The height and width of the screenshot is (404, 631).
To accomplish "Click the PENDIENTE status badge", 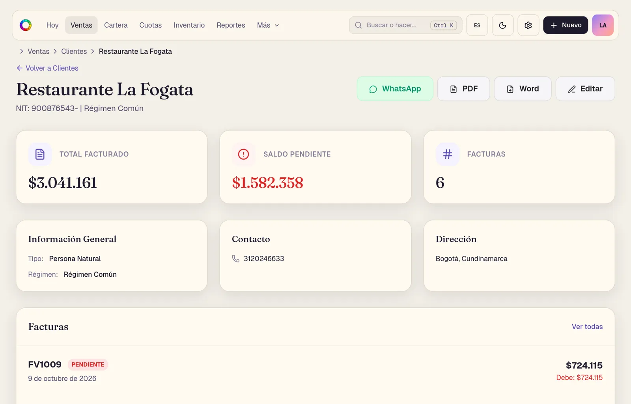I will (88, 365).
